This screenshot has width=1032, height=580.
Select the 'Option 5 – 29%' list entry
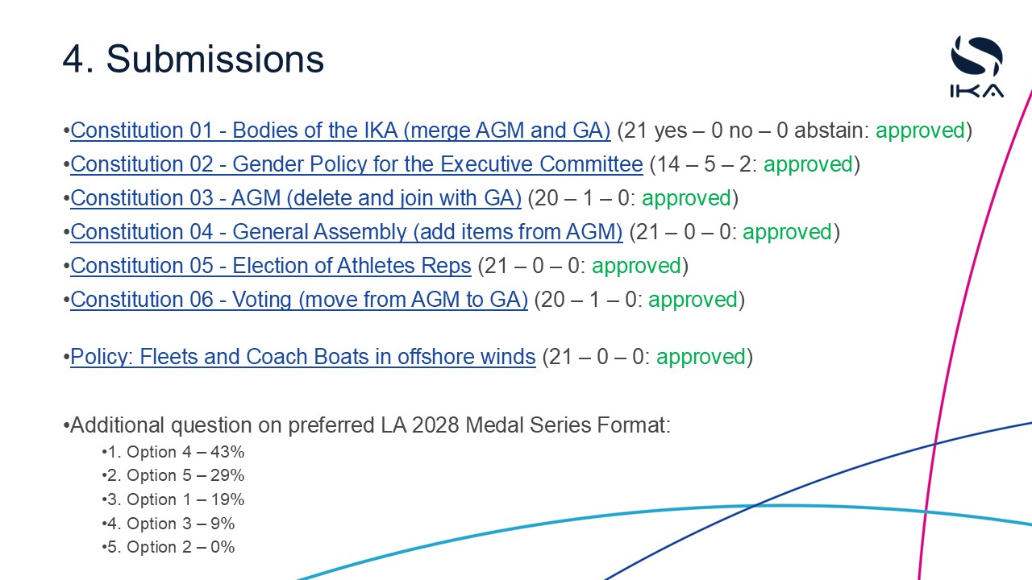point(176,475)
